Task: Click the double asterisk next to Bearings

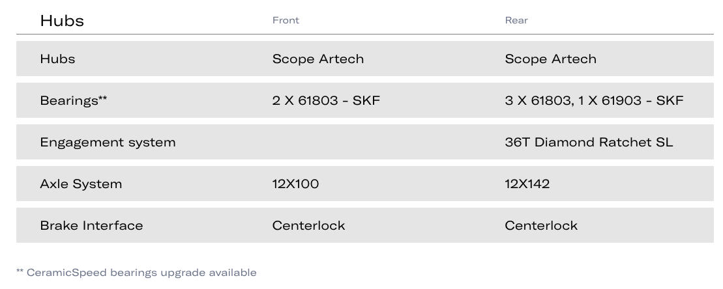Action: point(102,98)
